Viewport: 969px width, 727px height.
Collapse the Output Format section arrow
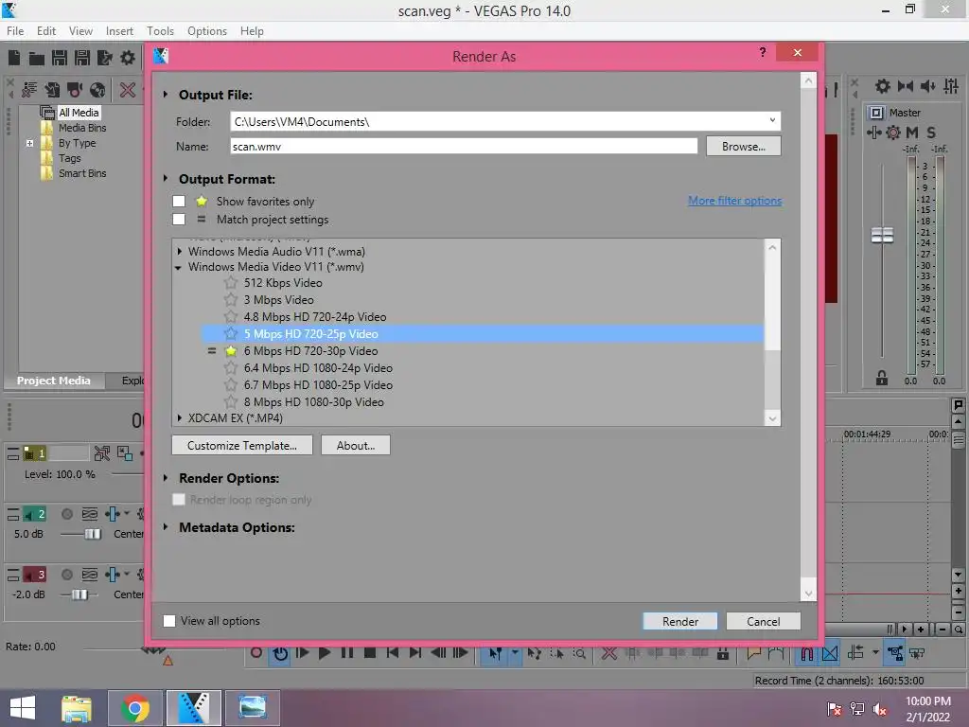tap(166, 179)
